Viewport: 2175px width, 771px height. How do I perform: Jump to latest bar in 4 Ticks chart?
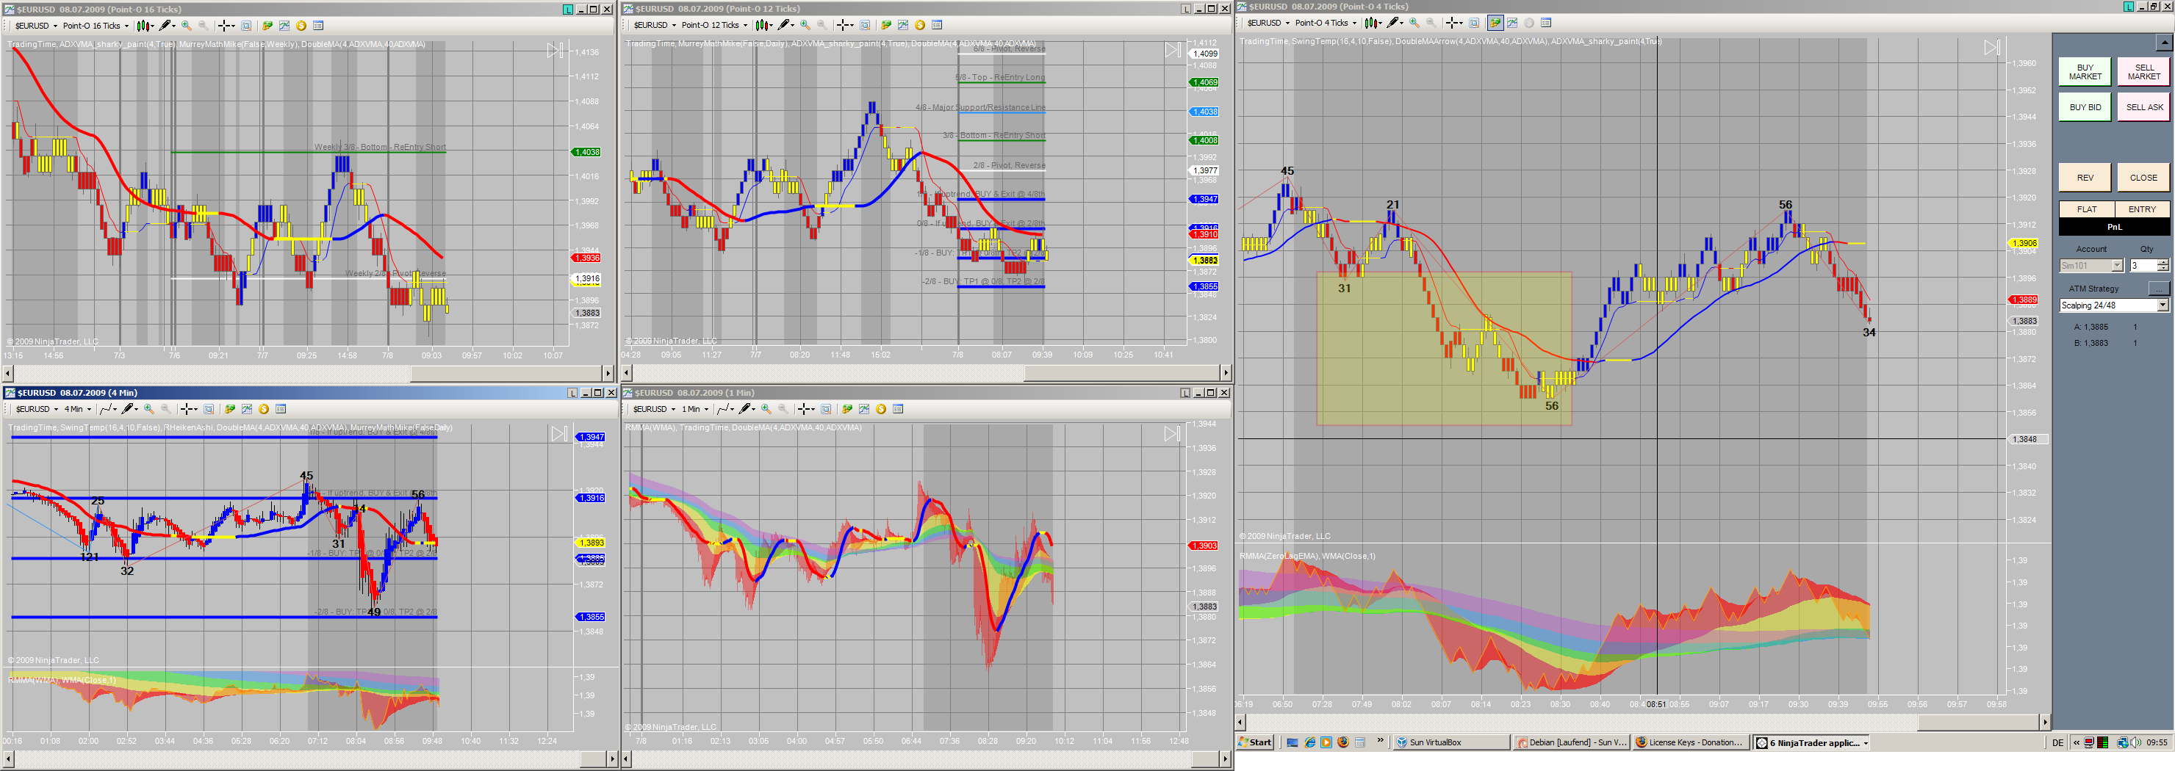(1992, 47)
